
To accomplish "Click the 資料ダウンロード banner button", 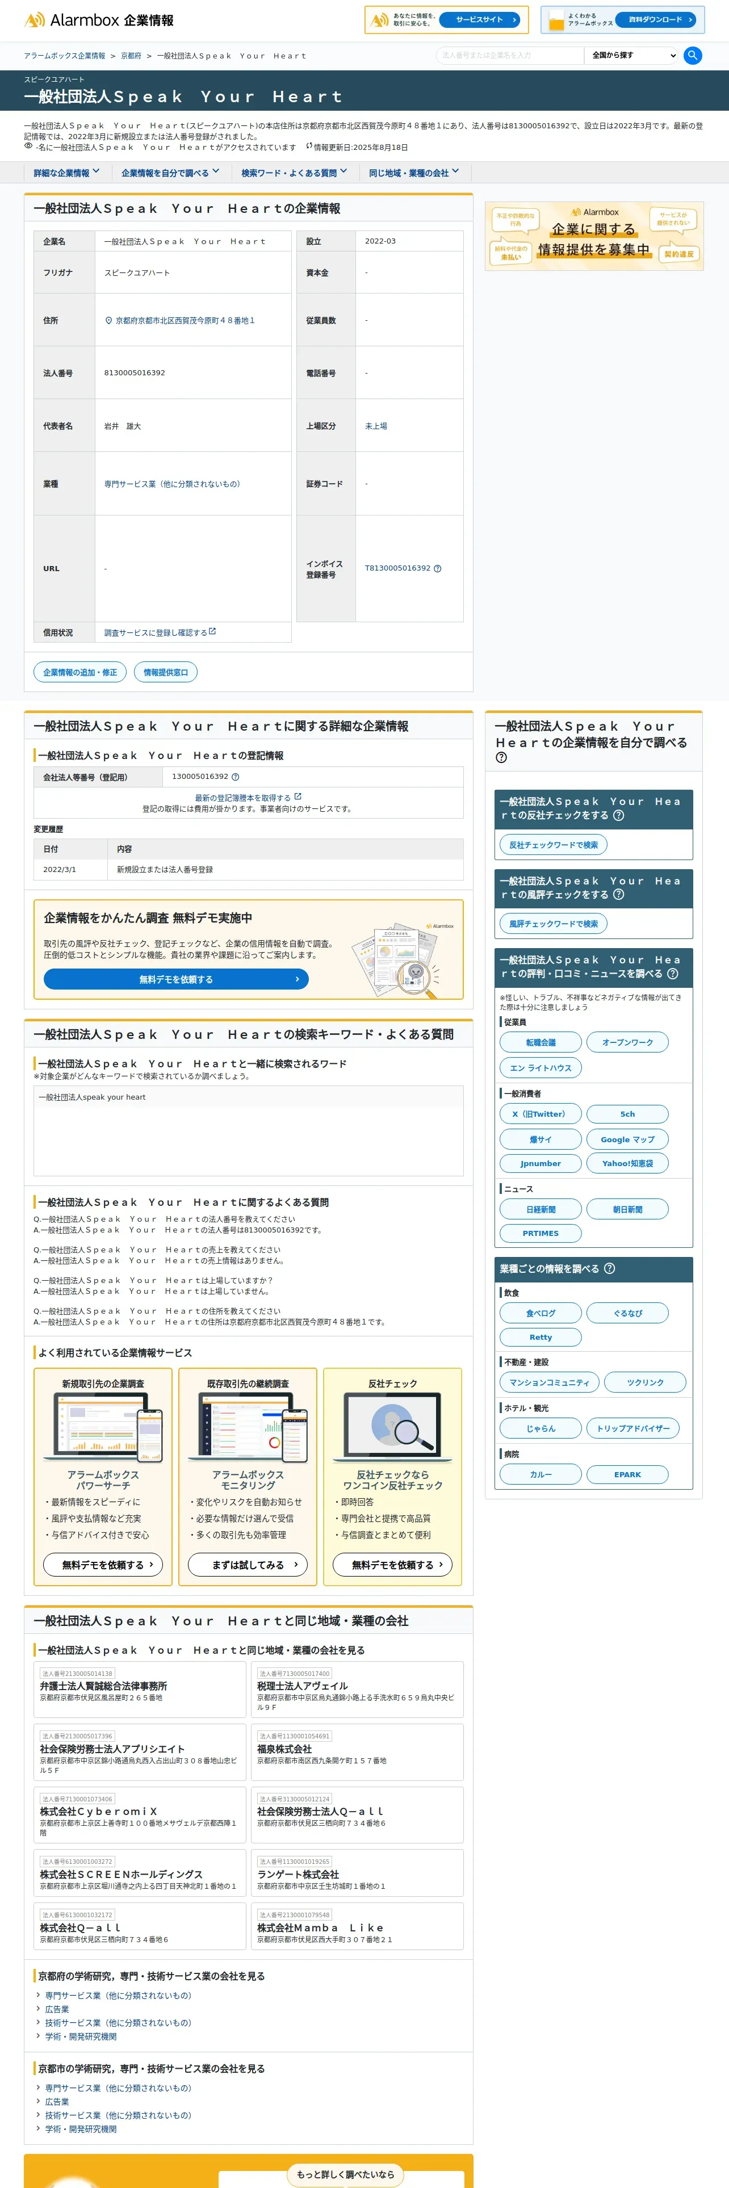I will [x=655, y=19].
